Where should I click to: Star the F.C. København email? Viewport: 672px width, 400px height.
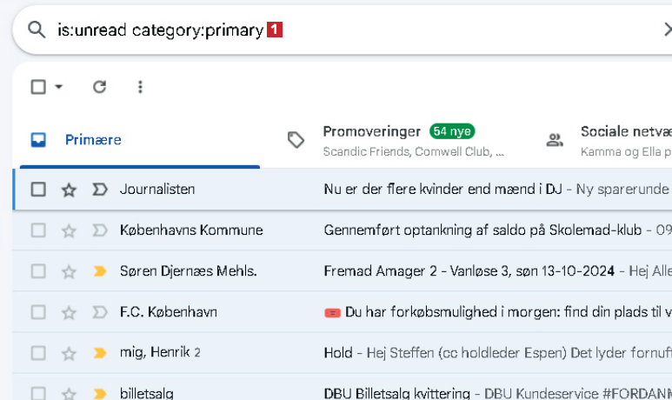[x=69, y=312]
